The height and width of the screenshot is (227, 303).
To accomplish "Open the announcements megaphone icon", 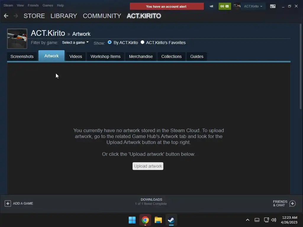I will tap(211, 7).
